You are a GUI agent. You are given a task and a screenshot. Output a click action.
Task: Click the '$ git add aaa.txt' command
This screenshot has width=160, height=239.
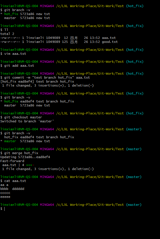click(17, 66)
